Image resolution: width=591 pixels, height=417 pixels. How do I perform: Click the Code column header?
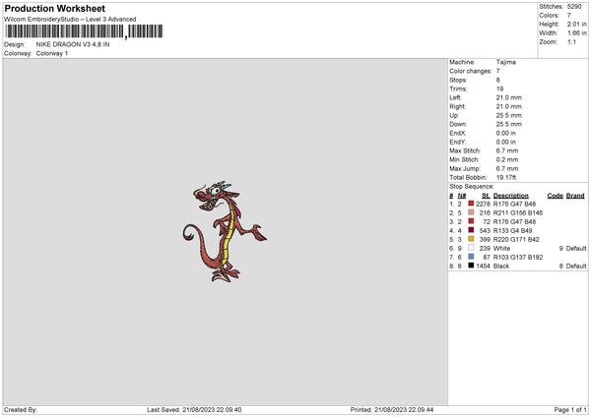click(555, 196)
